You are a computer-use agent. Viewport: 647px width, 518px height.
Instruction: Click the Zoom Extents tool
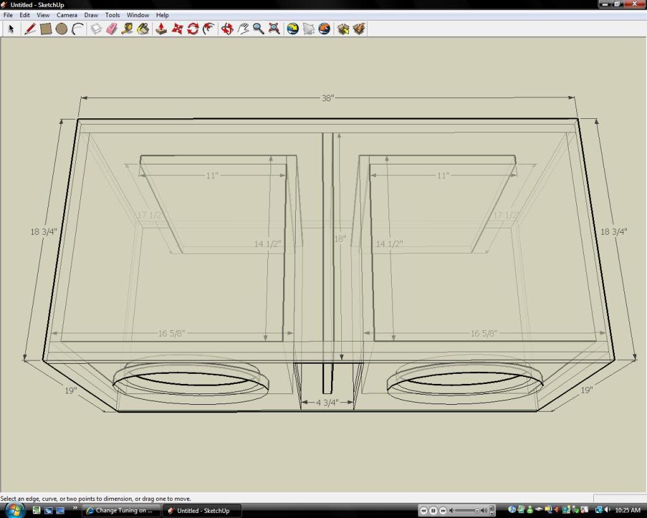tap(274, 29)
